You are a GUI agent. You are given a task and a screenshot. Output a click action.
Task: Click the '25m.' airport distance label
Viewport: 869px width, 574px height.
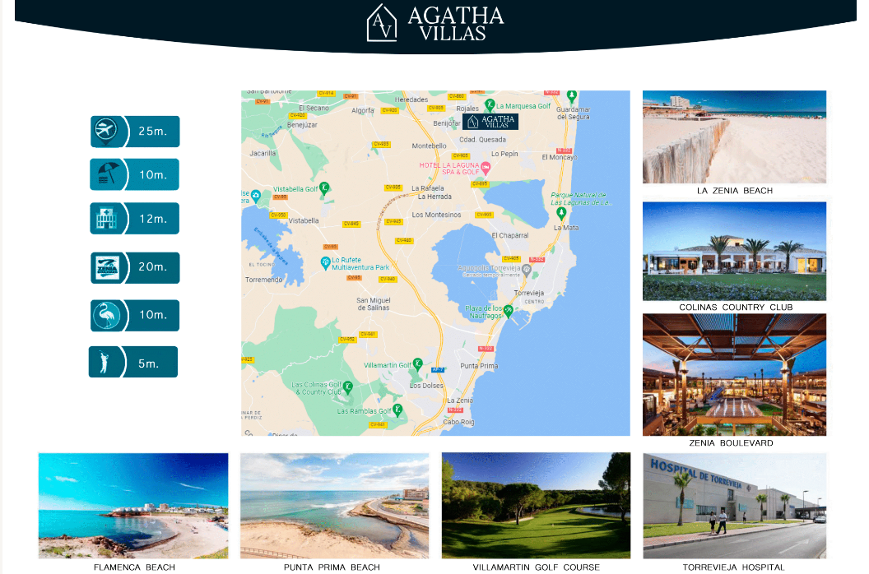click(x=152, y=132)
